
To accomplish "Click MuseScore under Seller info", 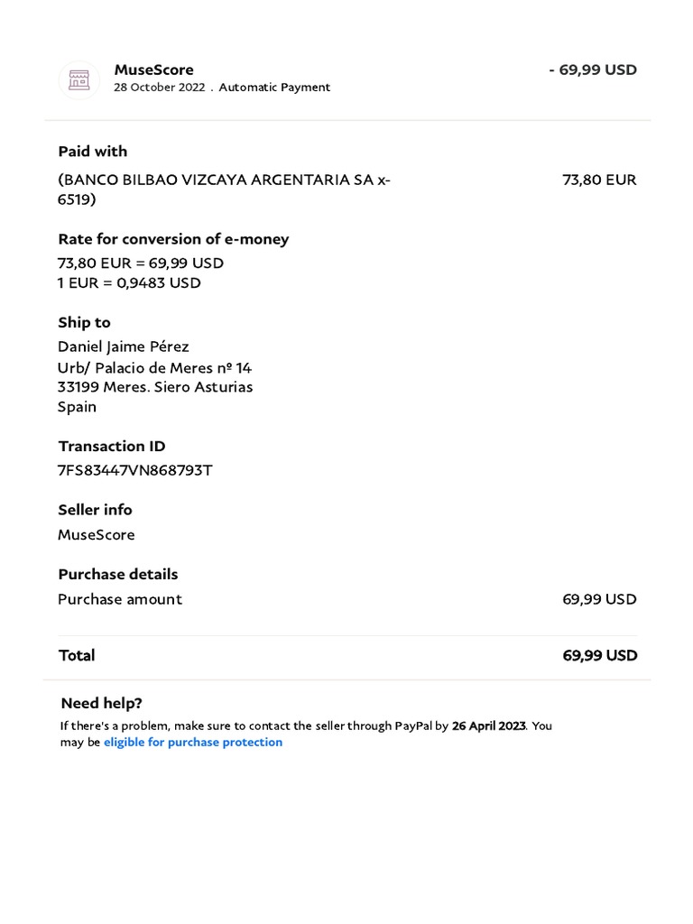I will (97, 535).
